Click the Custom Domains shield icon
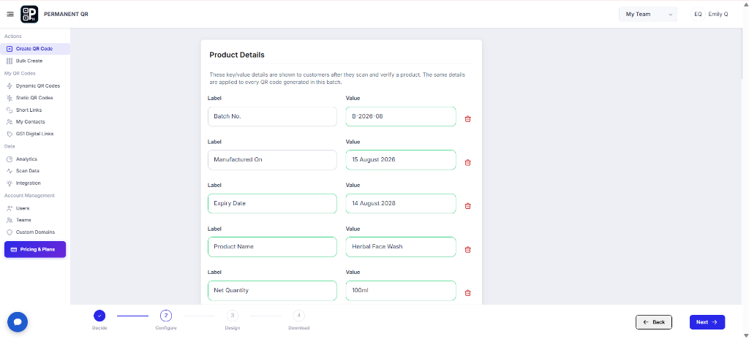 point(10,232)
